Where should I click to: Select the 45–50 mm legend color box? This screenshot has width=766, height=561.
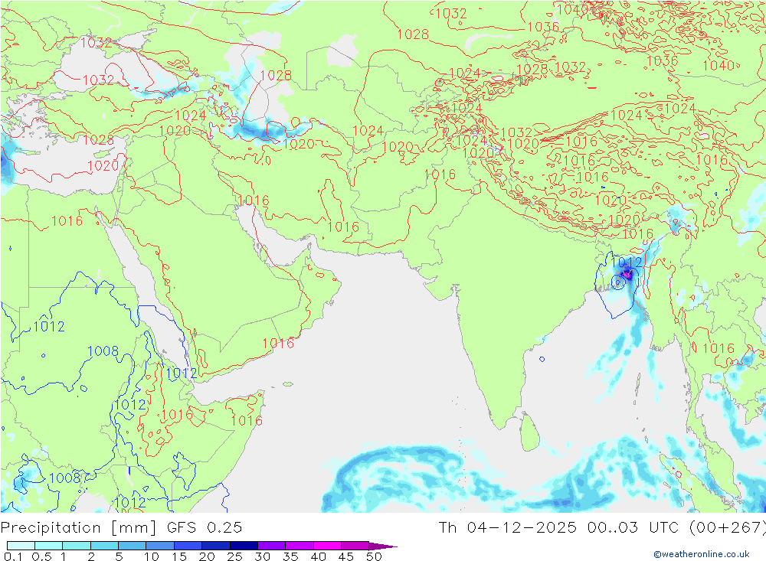355,546
